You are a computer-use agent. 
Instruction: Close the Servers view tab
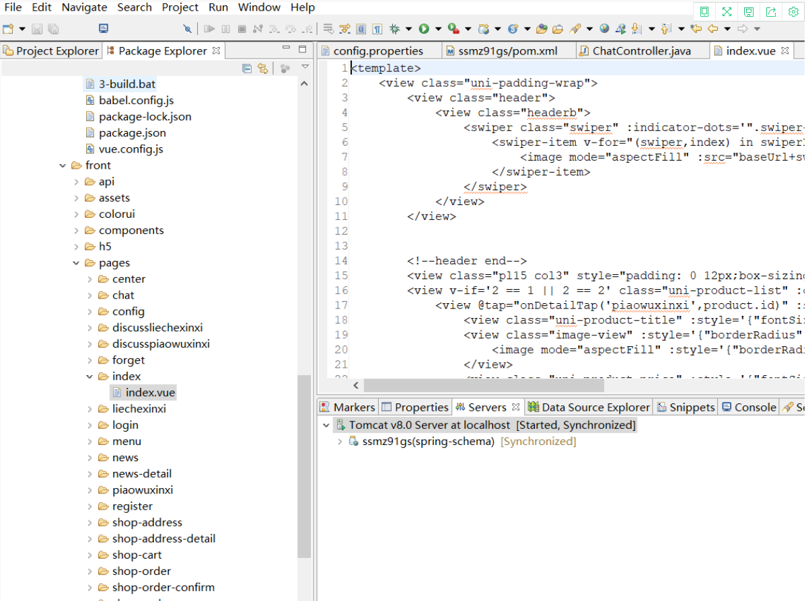click(515, 407)
